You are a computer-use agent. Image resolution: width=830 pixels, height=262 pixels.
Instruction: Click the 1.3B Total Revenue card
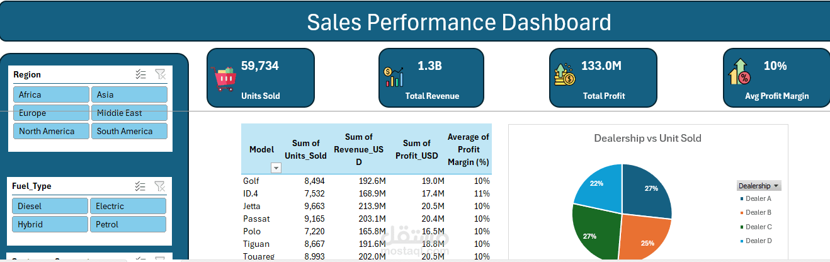[431, 77]
